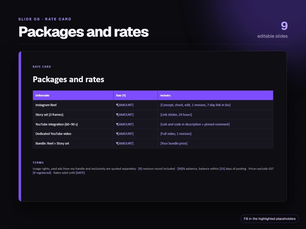Click the 'TERMS' section label

38,163
